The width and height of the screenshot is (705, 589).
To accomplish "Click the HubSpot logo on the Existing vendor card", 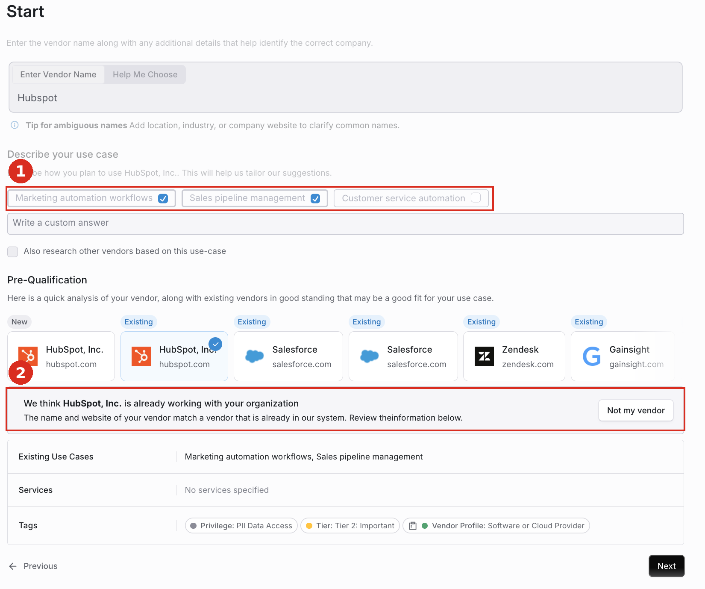I will tap(141, 356).
